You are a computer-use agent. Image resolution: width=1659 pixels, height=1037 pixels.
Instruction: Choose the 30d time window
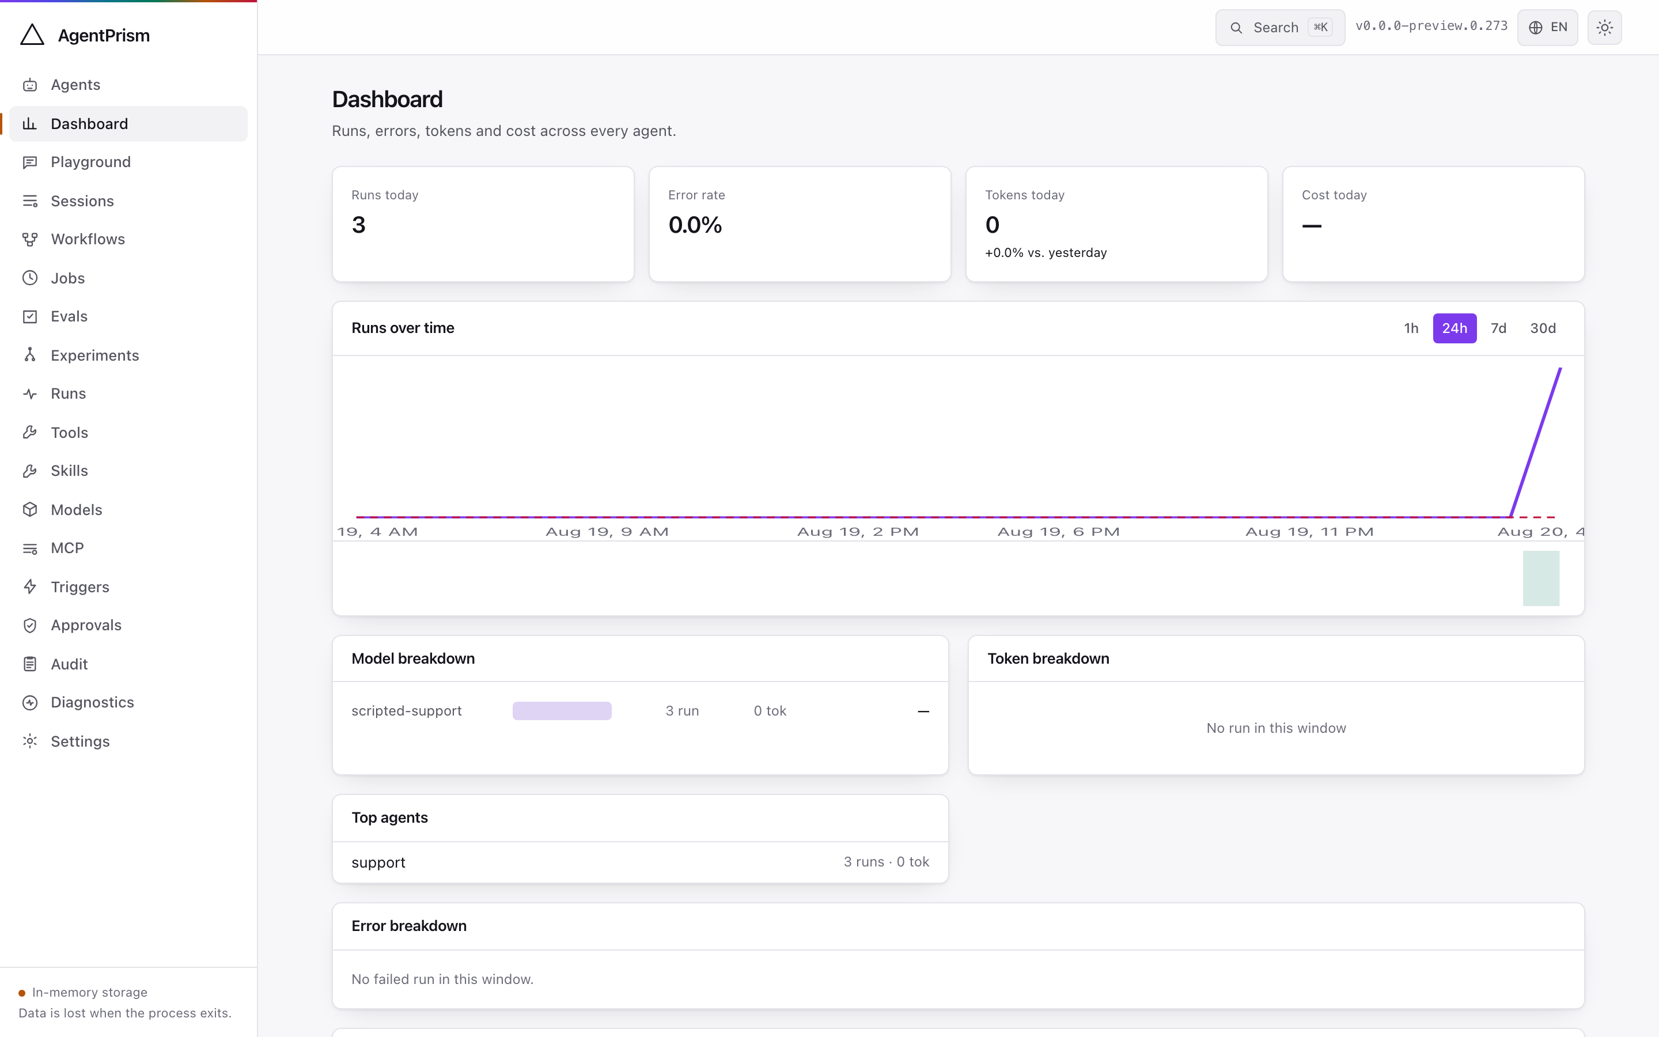[x=1543, y=328]
